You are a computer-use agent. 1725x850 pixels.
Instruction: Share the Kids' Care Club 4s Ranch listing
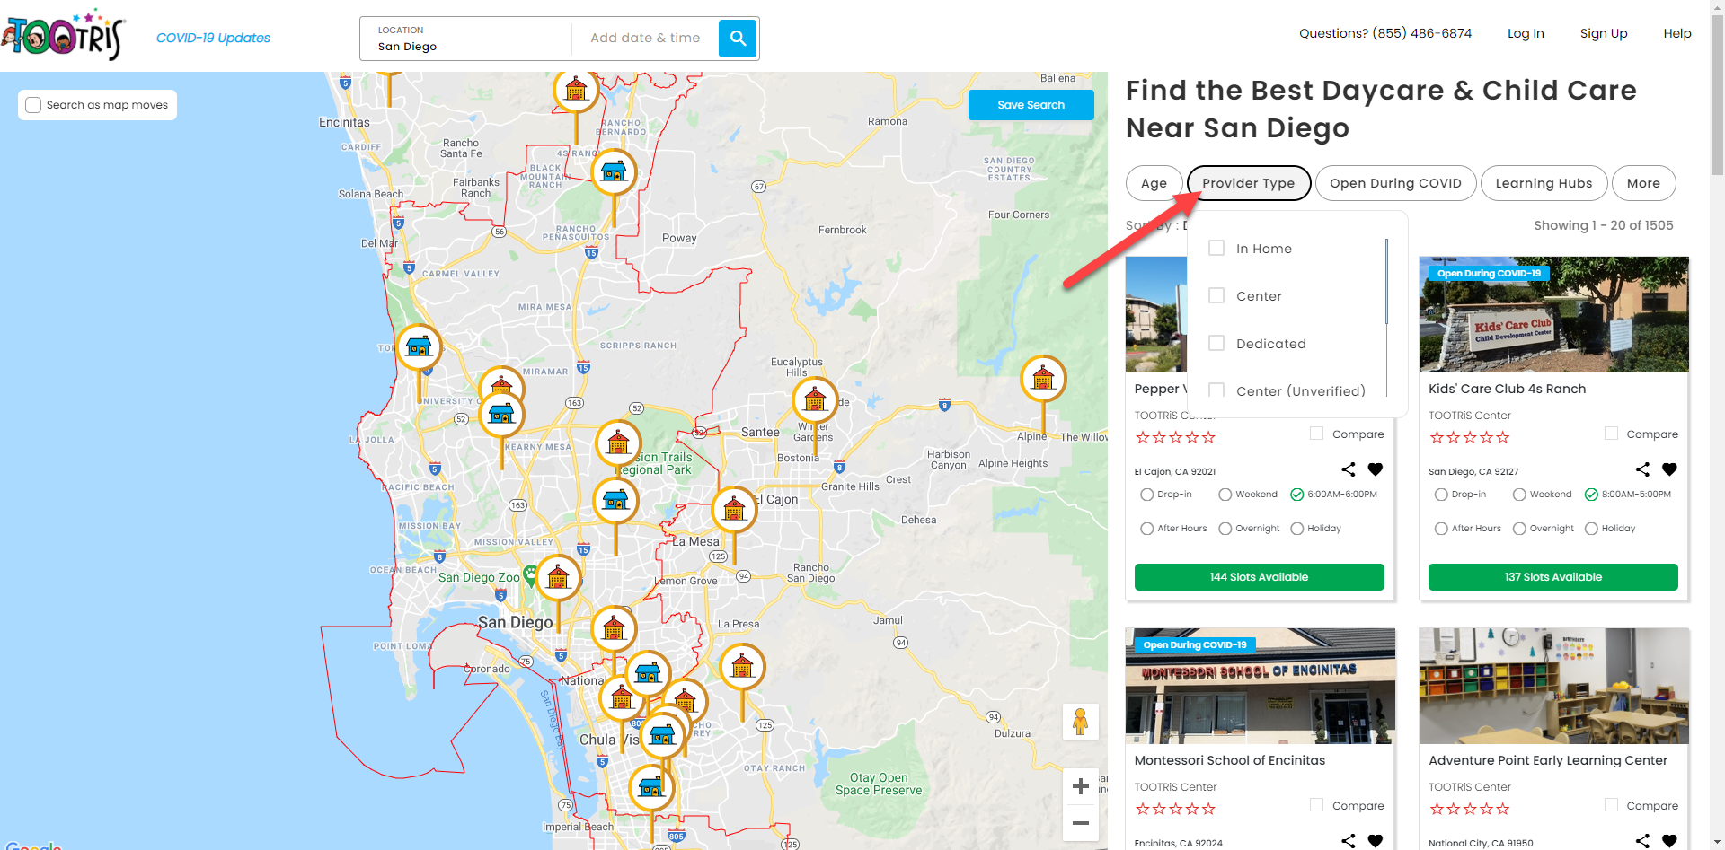click(1642, 469)
